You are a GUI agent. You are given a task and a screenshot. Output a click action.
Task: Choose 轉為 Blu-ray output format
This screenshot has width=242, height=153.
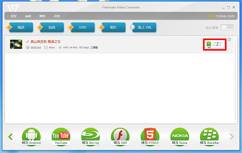pyautogui.click(x=91, y=137)
